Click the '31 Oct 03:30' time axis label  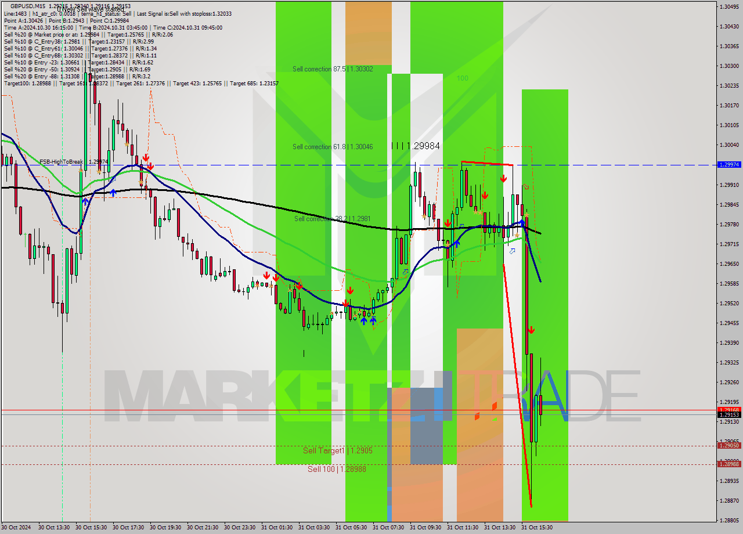click(314, 528)
